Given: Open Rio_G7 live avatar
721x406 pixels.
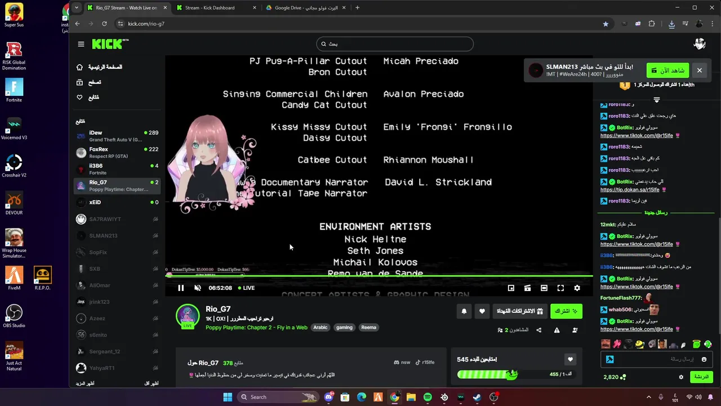Looking at the screenshot, I should [x=188, y=316].
